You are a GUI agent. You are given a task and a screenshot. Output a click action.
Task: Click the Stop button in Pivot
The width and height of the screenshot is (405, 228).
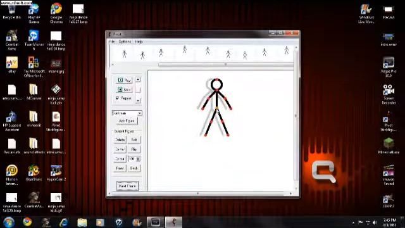click(x=124, y=89)
